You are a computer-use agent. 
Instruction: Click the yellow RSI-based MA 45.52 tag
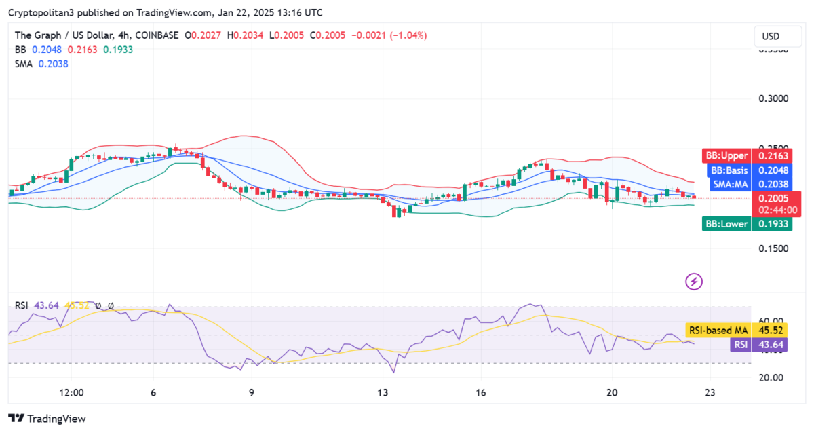coord(736,330)
